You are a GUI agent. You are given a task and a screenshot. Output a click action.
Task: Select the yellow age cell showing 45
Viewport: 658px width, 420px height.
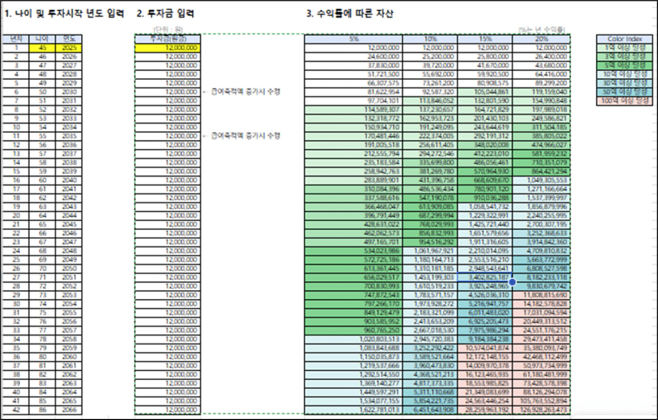click(41, 48)
